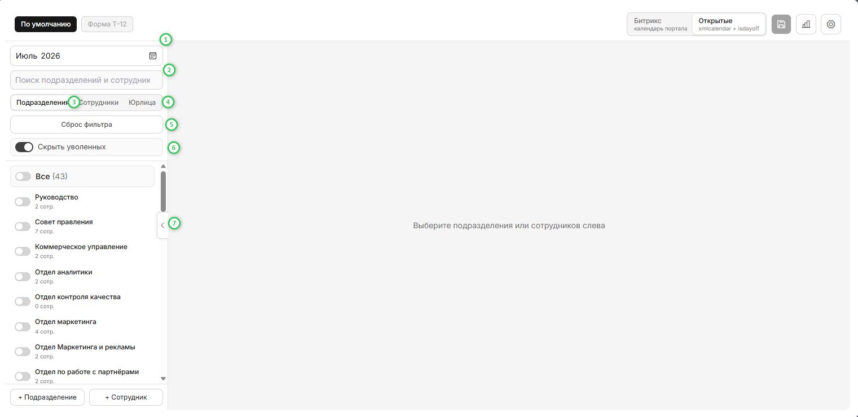Select the 'По умолчанию' view tab

[46, 24]
